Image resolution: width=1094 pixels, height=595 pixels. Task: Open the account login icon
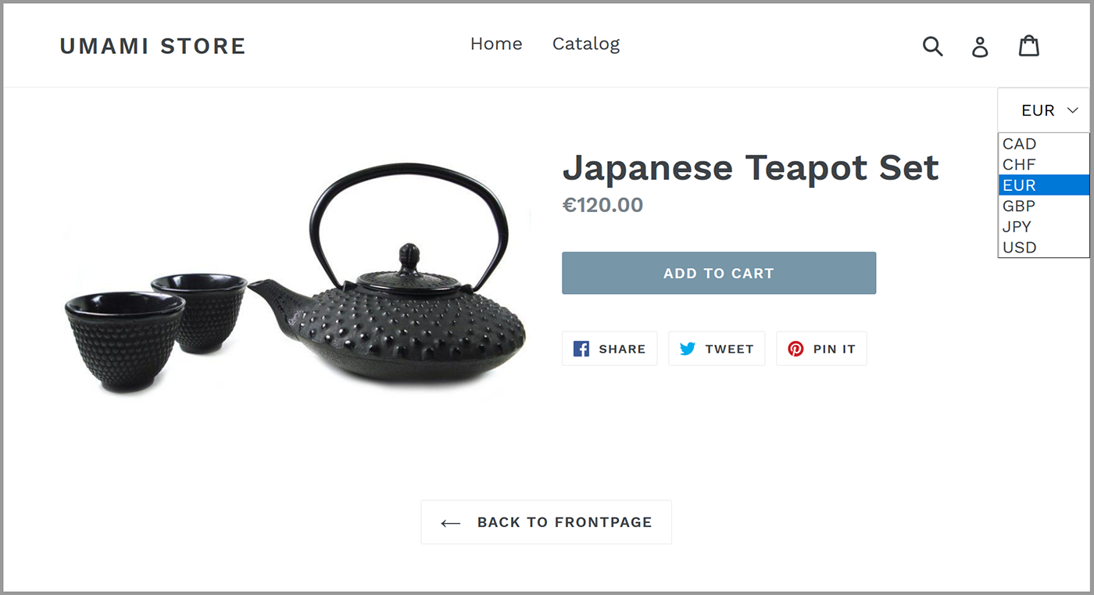980,46
